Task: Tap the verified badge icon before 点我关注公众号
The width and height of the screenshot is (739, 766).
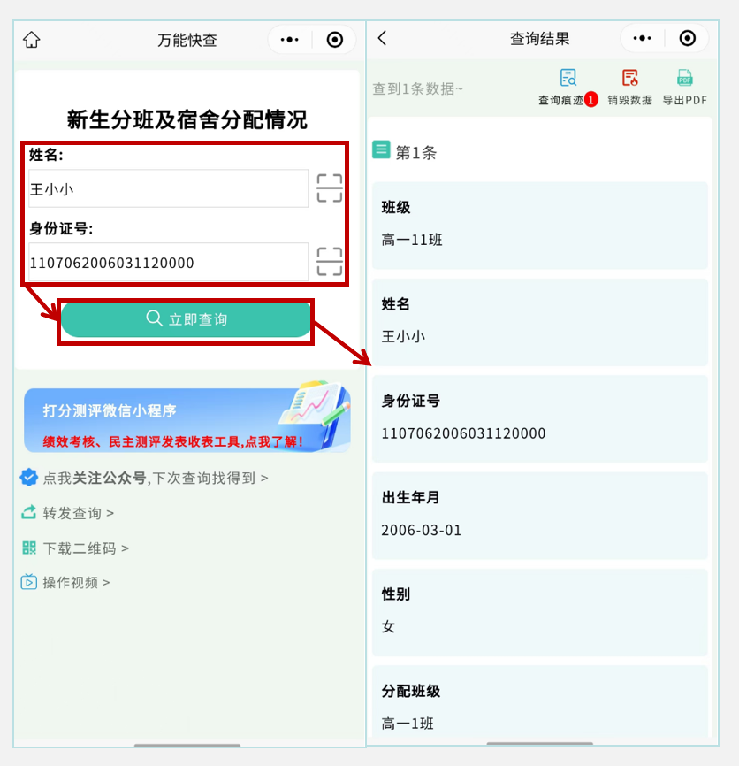Action: [29, 478]
